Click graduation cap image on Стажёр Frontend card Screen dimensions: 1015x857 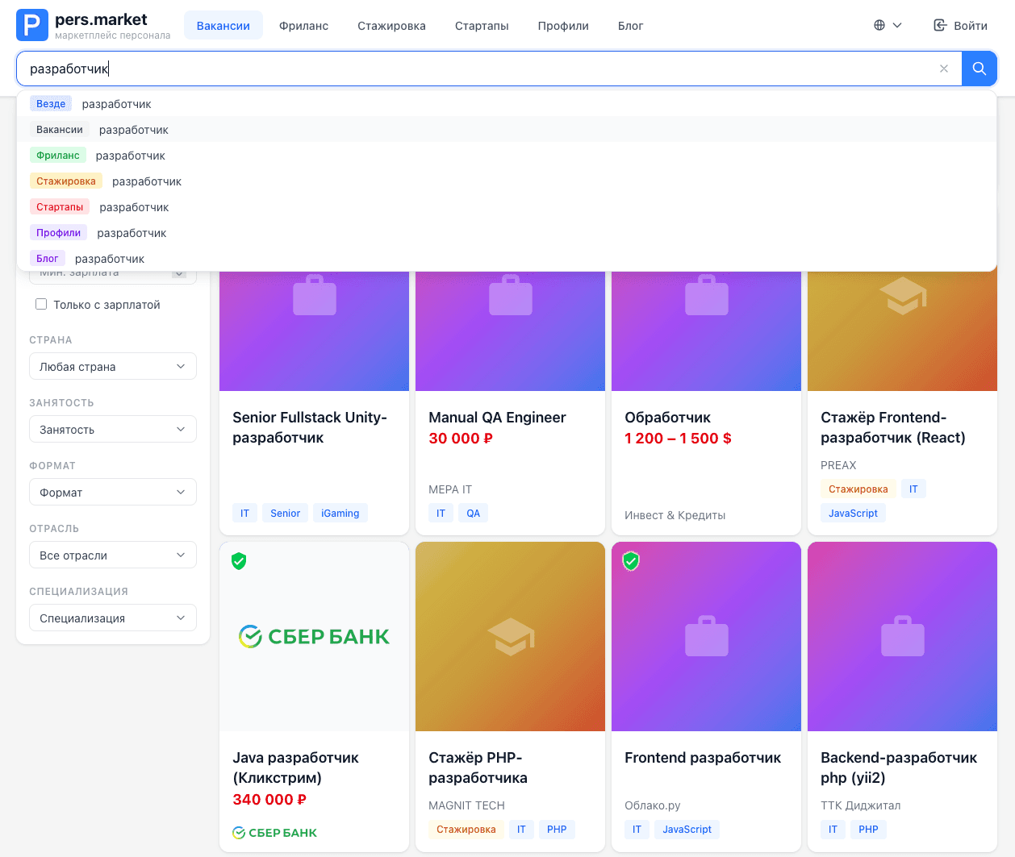tap(903, 296)
